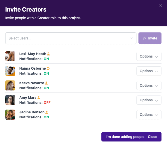Click the user-plus icon beside Keeva Navarro
Viewport: 167px width, 145px height.
pos(47,83)
